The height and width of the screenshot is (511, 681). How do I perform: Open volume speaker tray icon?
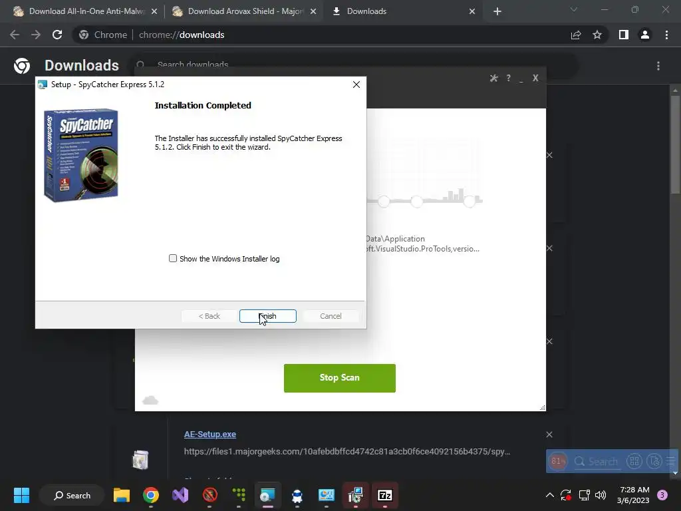(601, 495)
